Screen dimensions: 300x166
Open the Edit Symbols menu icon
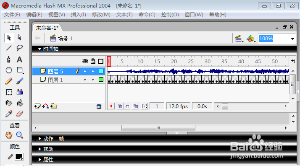coord(251,39)
